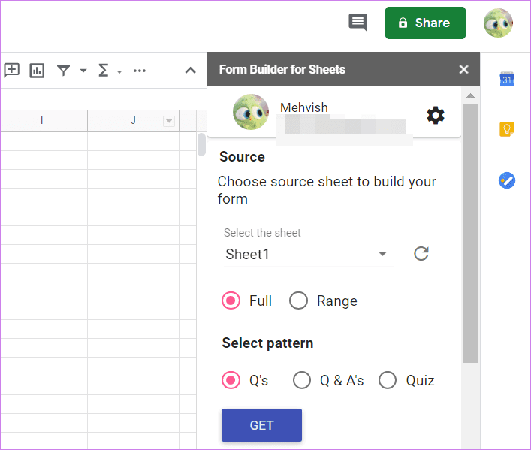
Task: Open column J filter dropdown
Action: point(169,121)
